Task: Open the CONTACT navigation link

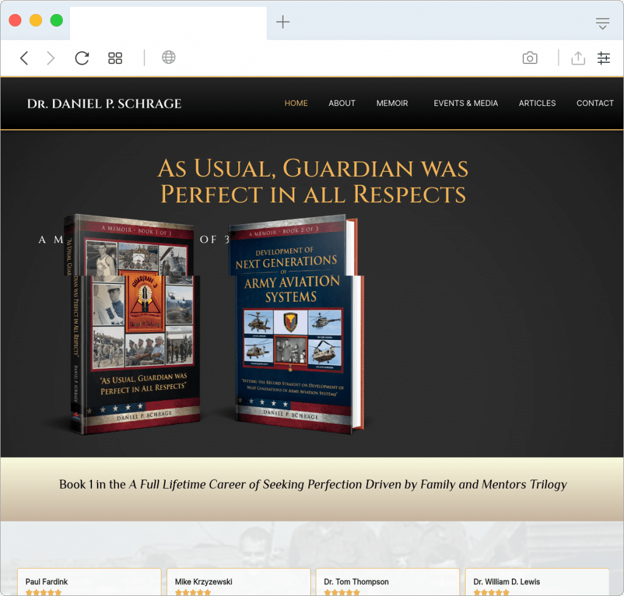Action: point(595,103)
